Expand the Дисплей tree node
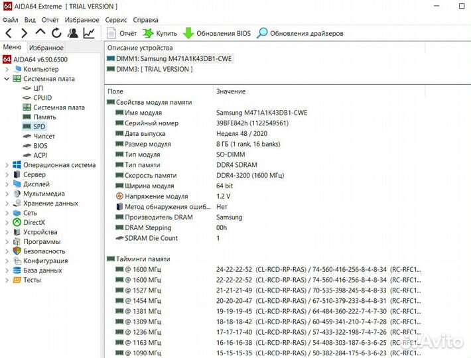The width and height of the screenshot is (471, 358). pos(7,184)
